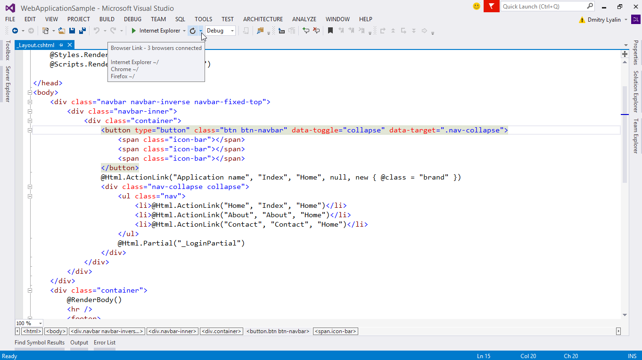The height and width of the screenshot is (360, 642).
Task: Click the Browser Link refresh icon
Action: pos(192,31)
